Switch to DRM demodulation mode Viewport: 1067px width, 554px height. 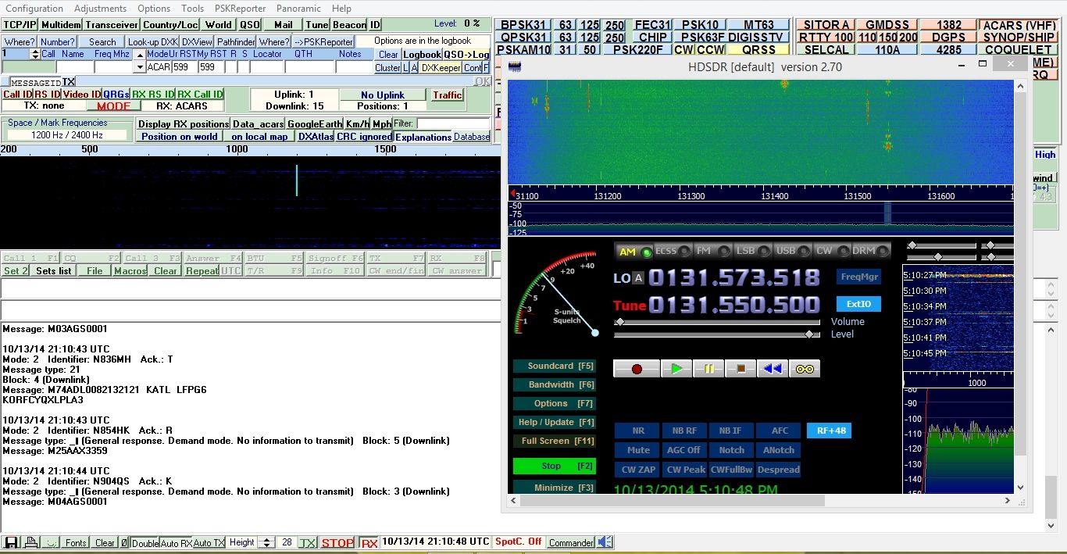pyautogui.click(x=870, y=252)
